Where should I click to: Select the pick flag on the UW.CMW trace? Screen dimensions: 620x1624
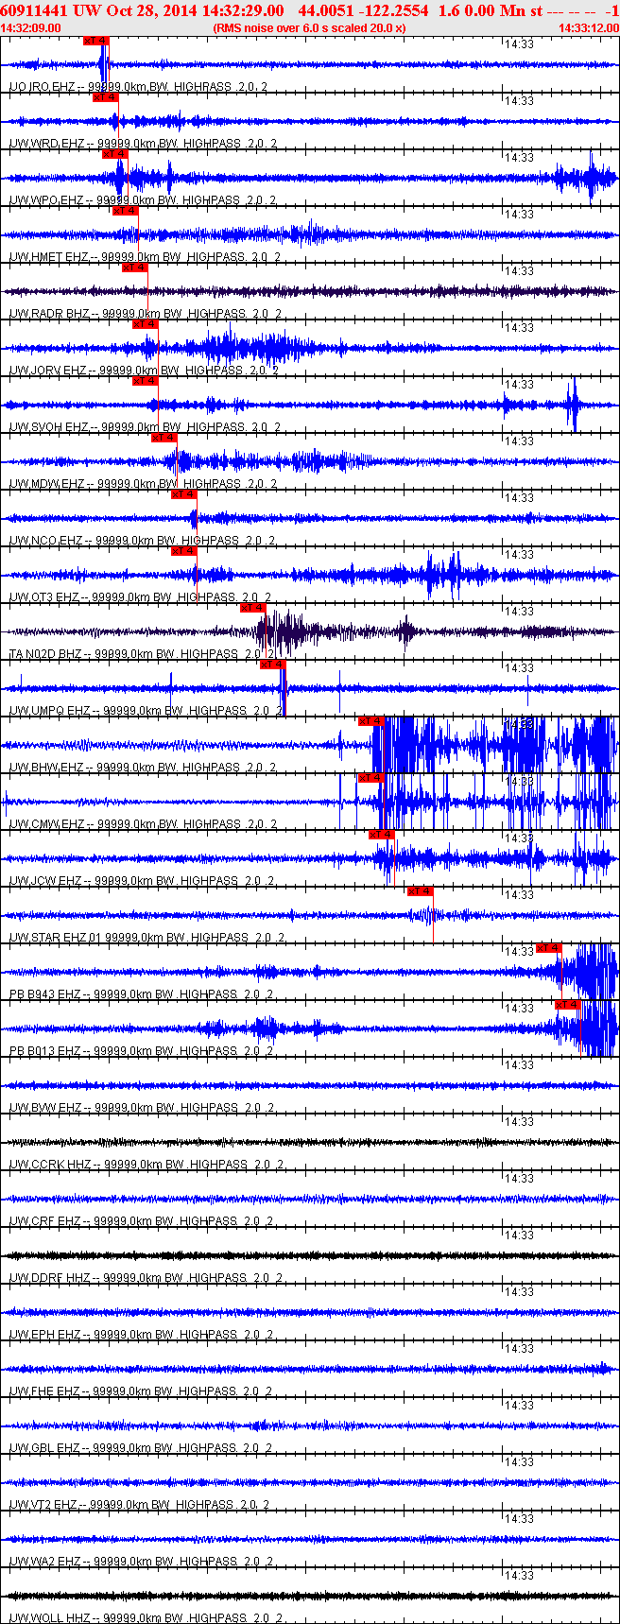coord(370,778)
